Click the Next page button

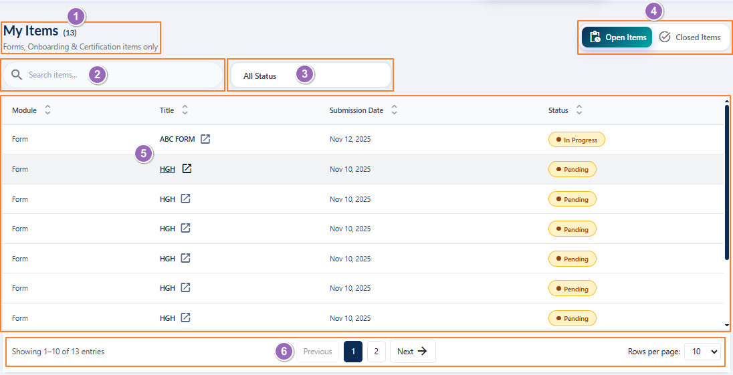click(x=413, y=352)
